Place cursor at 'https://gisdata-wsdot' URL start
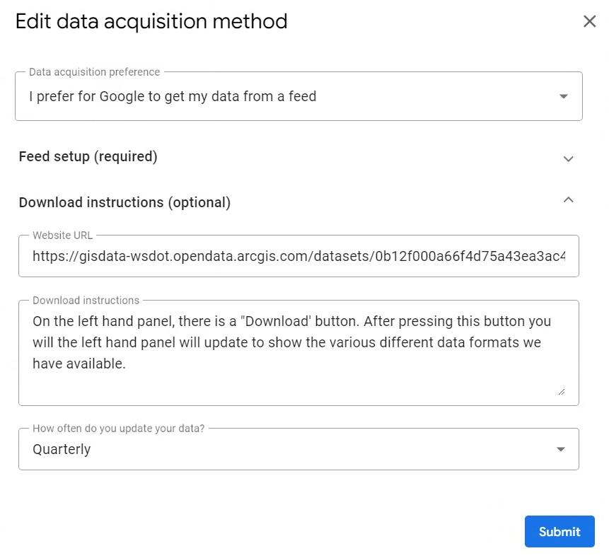609x558 pixels. pyautogui.click(x=34, y=256)
